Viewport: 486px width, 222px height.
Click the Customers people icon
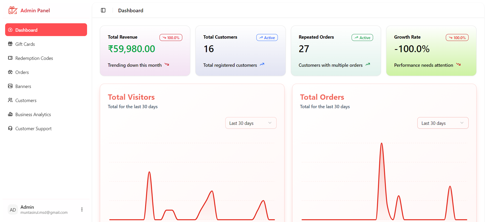point(10,100)
